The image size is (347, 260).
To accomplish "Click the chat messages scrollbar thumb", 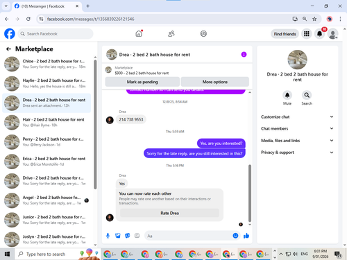I will pyautogui.click(x=250, y=193).
